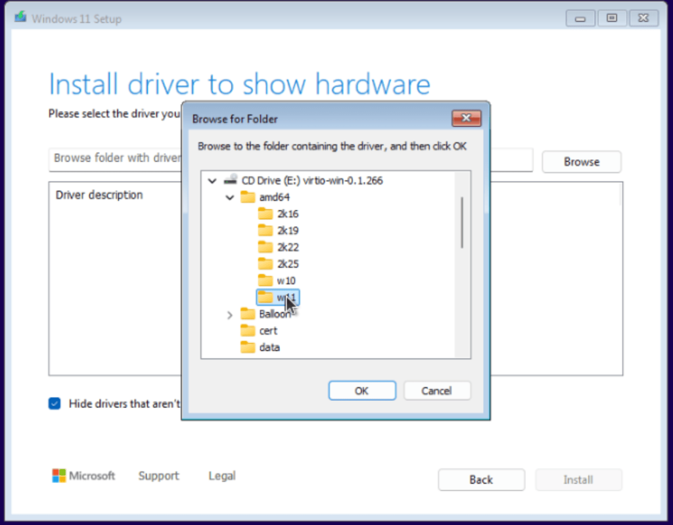Minimize the Windows 11 Setup window
This screenshot has width=673, height=525.
click(580, 18)
